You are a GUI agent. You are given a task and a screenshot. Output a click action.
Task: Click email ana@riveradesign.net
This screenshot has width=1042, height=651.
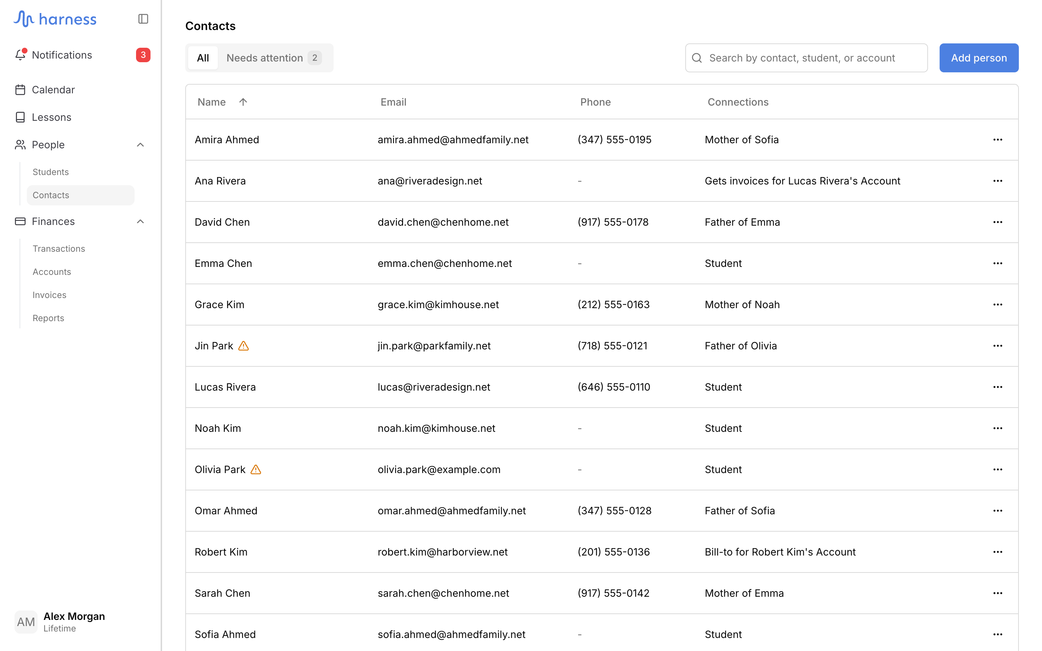click(x=430, y=181)
